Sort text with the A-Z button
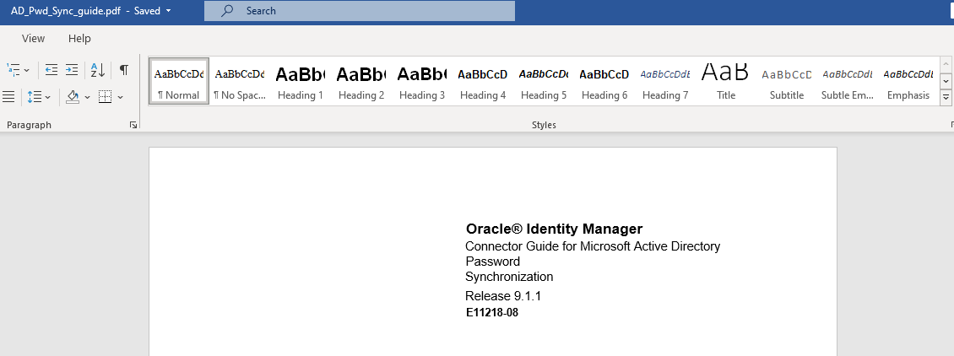The width and height of the screenshot is (954, 356). (x=98, y=70)
